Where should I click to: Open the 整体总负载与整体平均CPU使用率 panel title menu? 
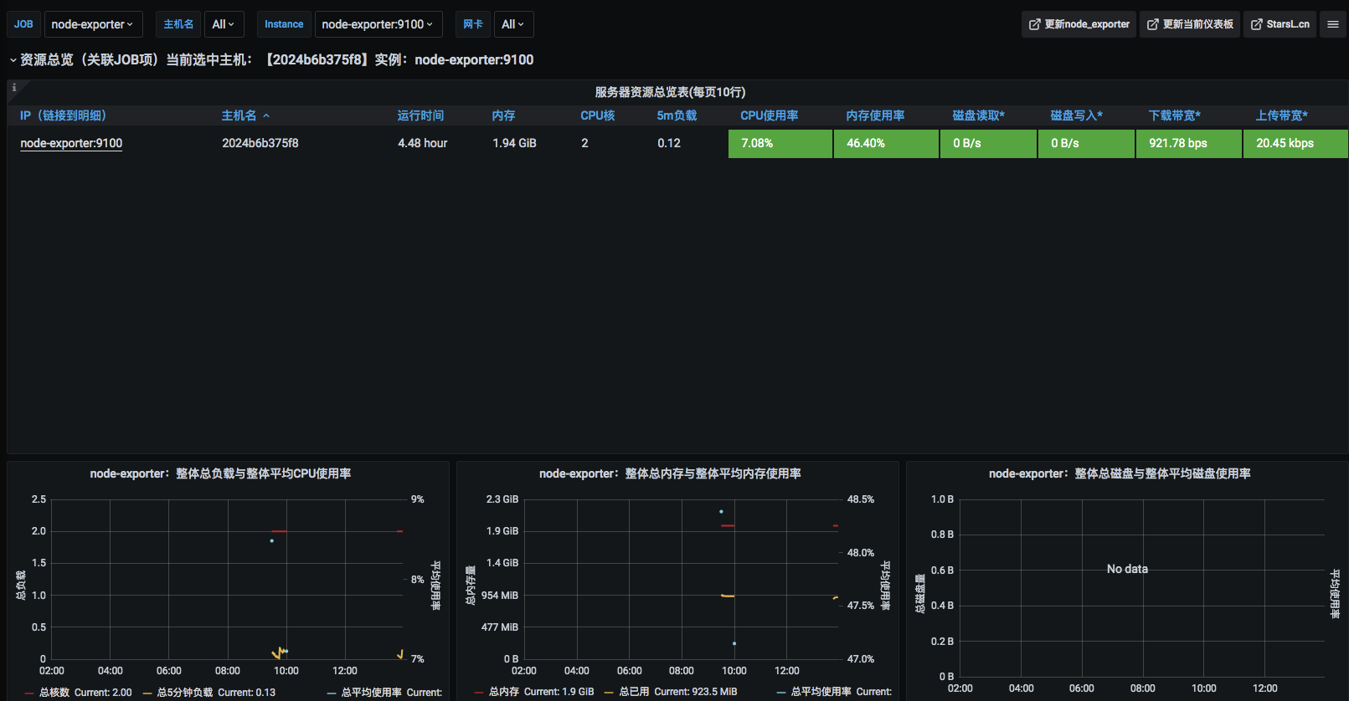(x=220, y=473)
